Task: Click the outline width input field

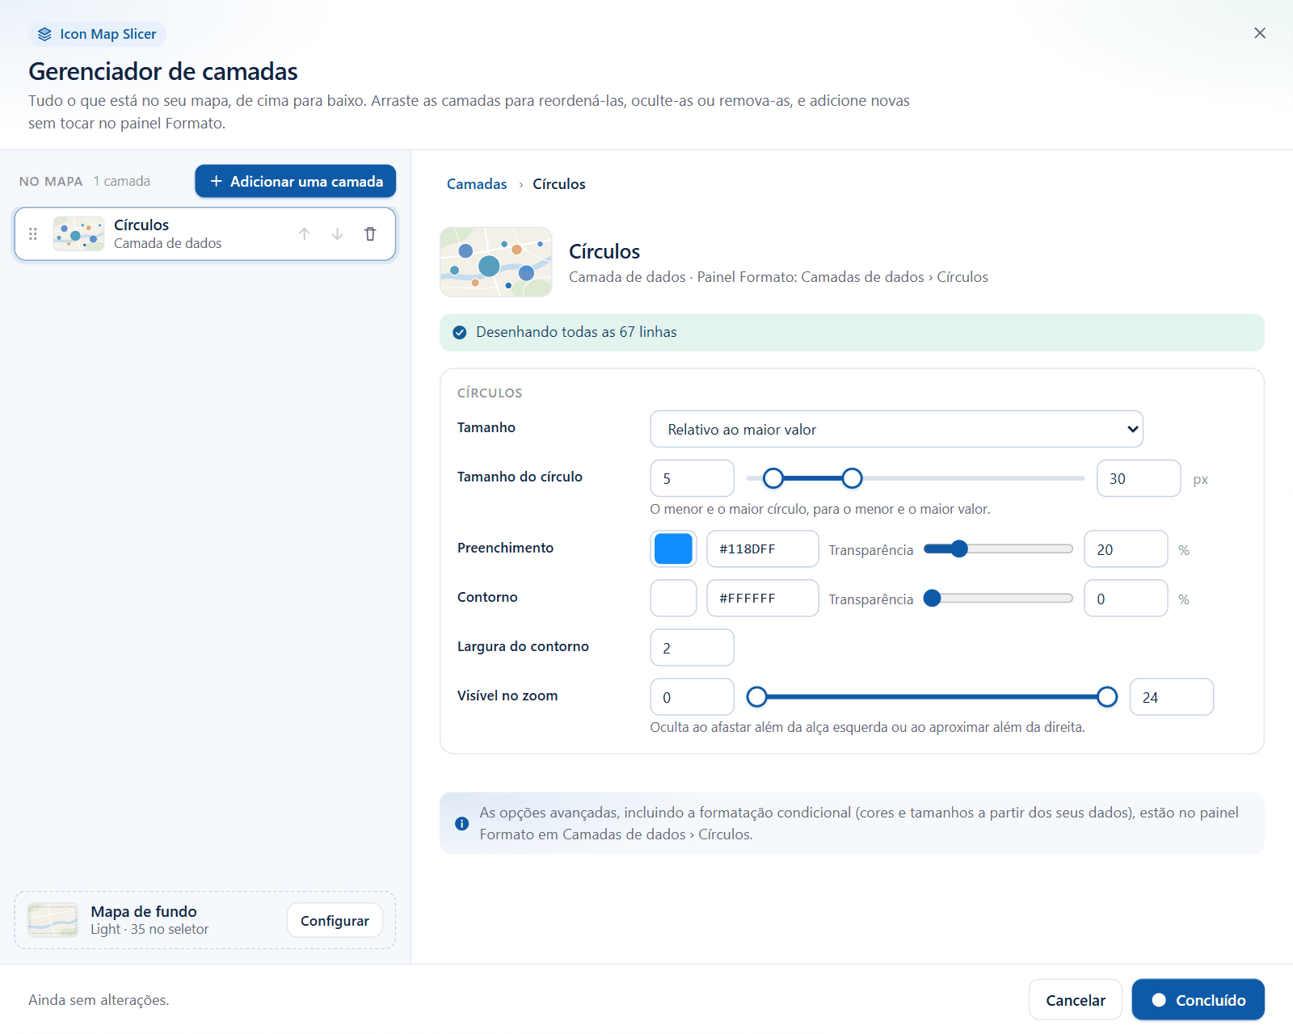Action: click(692, 648)
